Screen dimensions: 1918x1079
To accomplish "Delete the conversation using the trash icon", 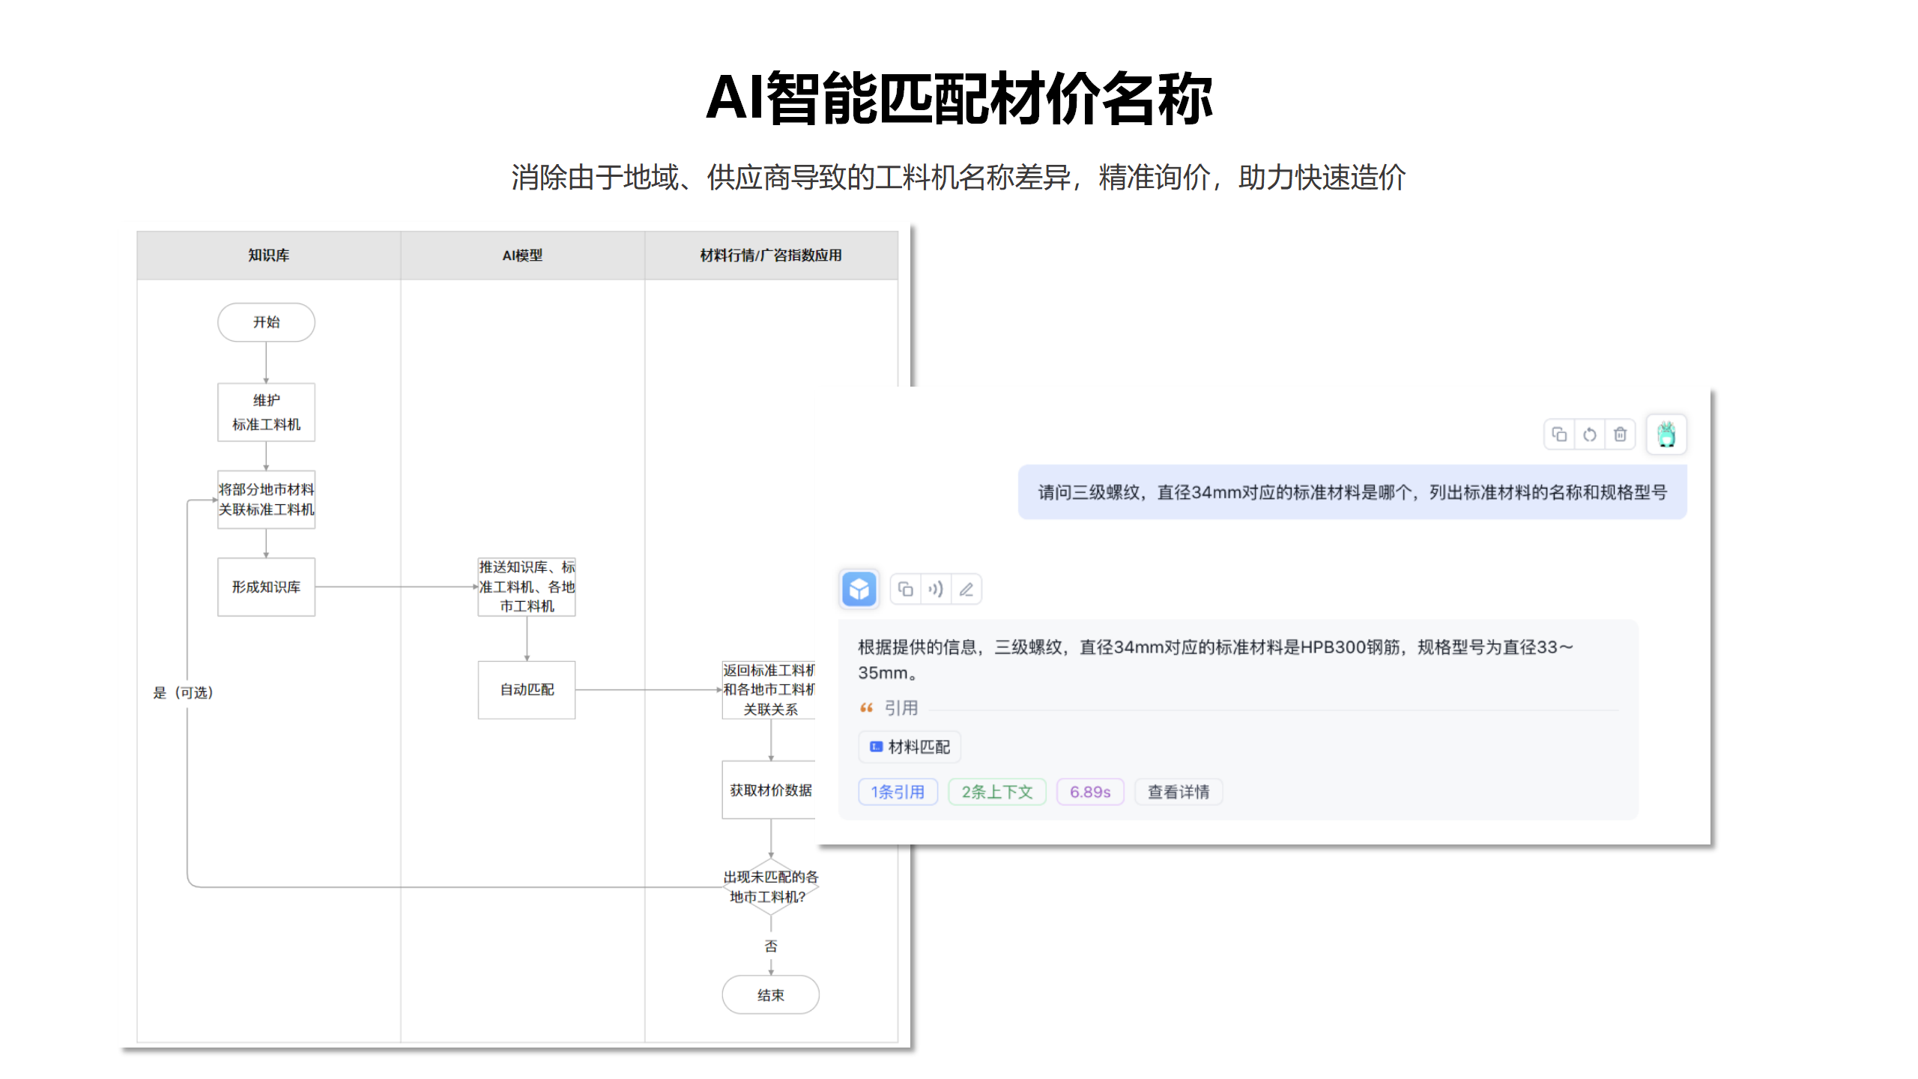I will pos(1620,434).
